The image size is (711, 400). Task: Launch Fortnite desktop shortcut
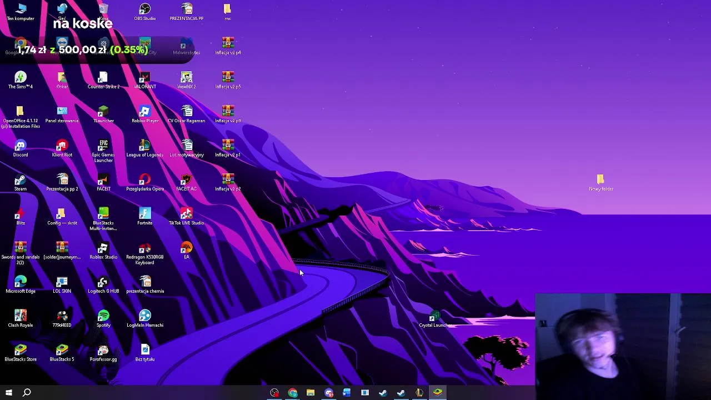pos(145,216)
